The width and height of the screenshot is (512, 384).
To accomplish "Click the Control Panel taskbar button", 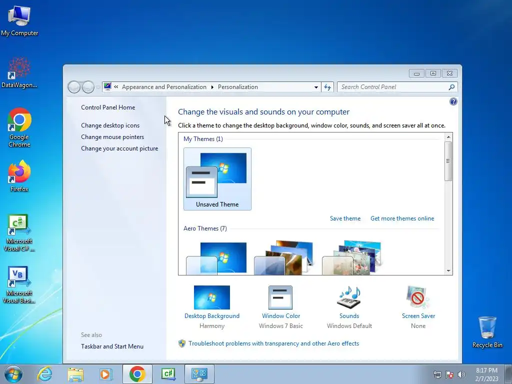I will (x=199, y=374).
